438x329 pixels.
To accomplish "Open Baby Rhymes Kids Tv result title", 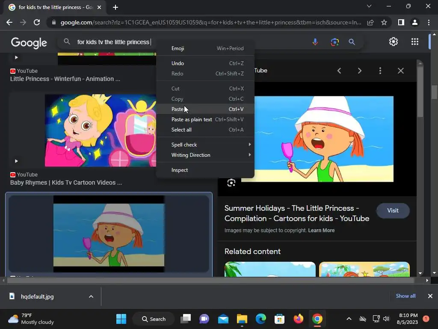I will pos(66,182).
